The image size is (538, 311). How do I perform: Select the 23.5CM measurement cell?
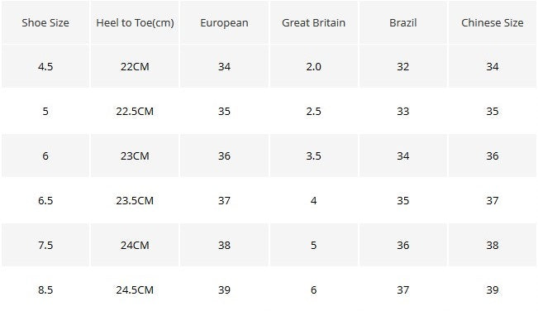(135, 200)
